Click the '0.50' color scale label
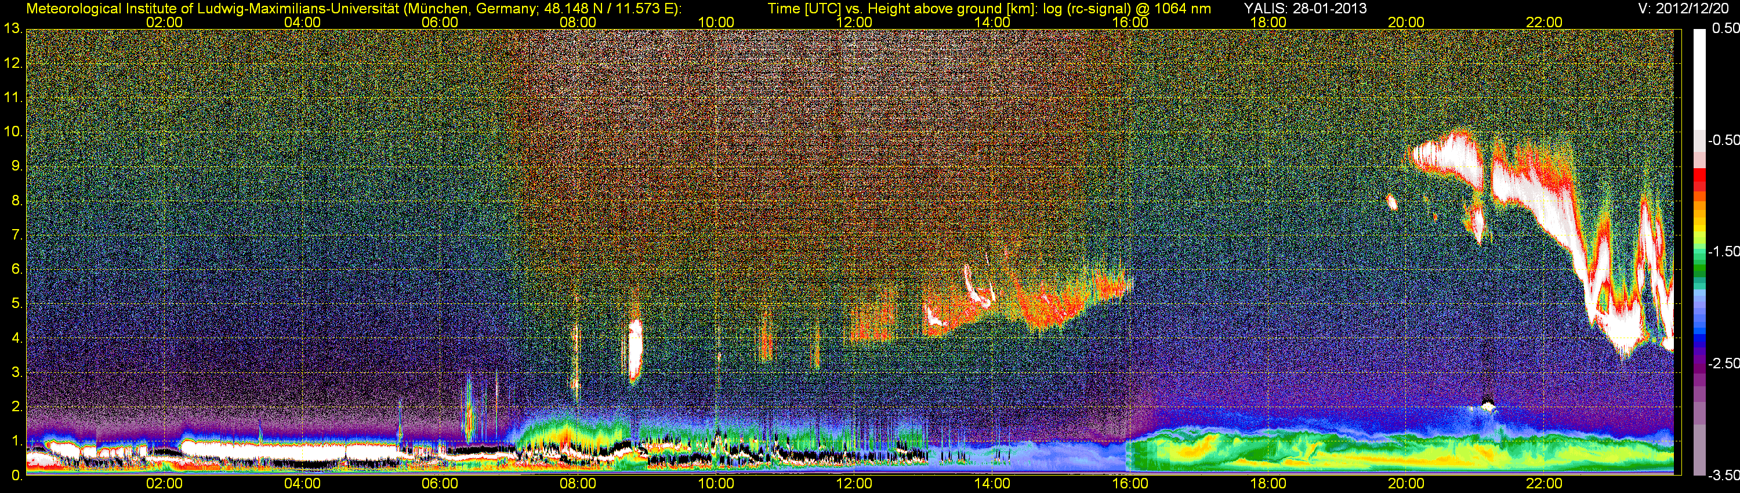This screenshot has width=1740, height=493. tap(1725, 28)
